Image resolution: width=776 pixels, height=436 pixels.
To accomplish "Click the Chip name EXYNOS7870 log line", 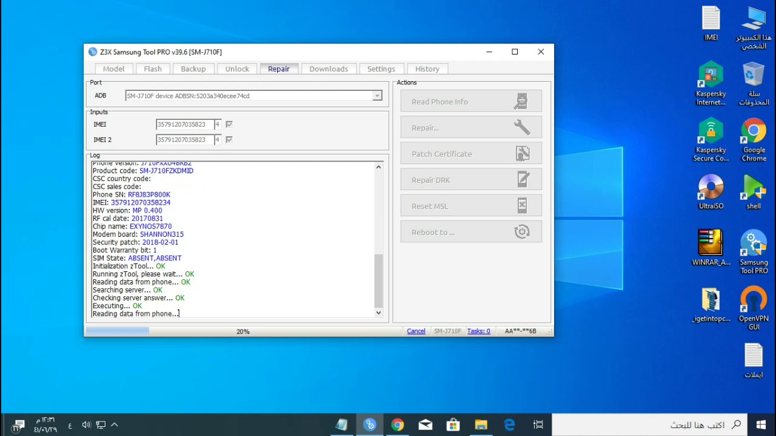I will (132, 226).
